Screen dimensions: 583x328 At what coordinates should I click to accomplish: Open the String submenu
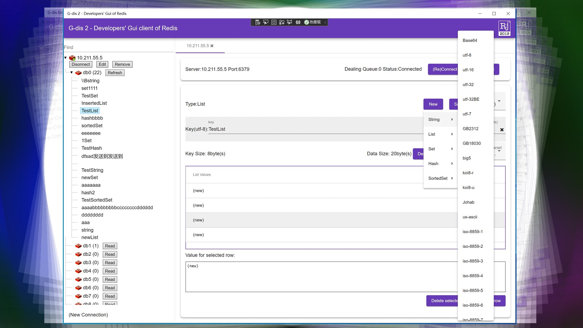(x=440, y=120)
